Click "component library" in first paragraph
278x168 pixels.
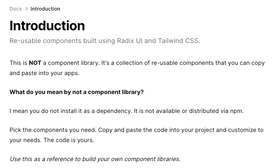coord(73,63)
